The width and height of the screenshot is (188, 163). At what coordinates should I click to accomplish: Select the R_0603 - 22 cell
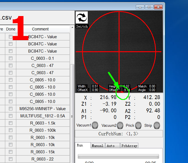tap(43, 159)
